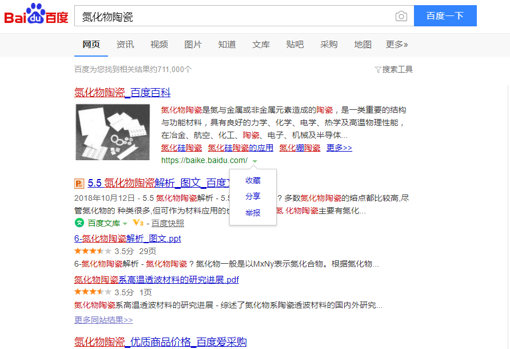Expand dropdown arrow next to baike.baidu.com URL
Image resolution: width=510 pixels, height=349 pixels.
point(254,161)
